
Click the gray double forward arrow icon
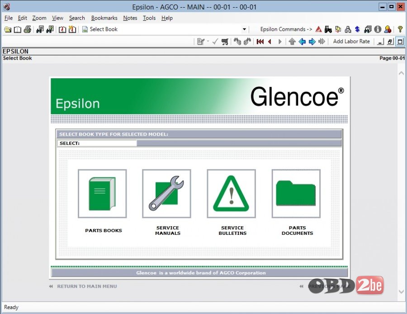pos(322,42)
